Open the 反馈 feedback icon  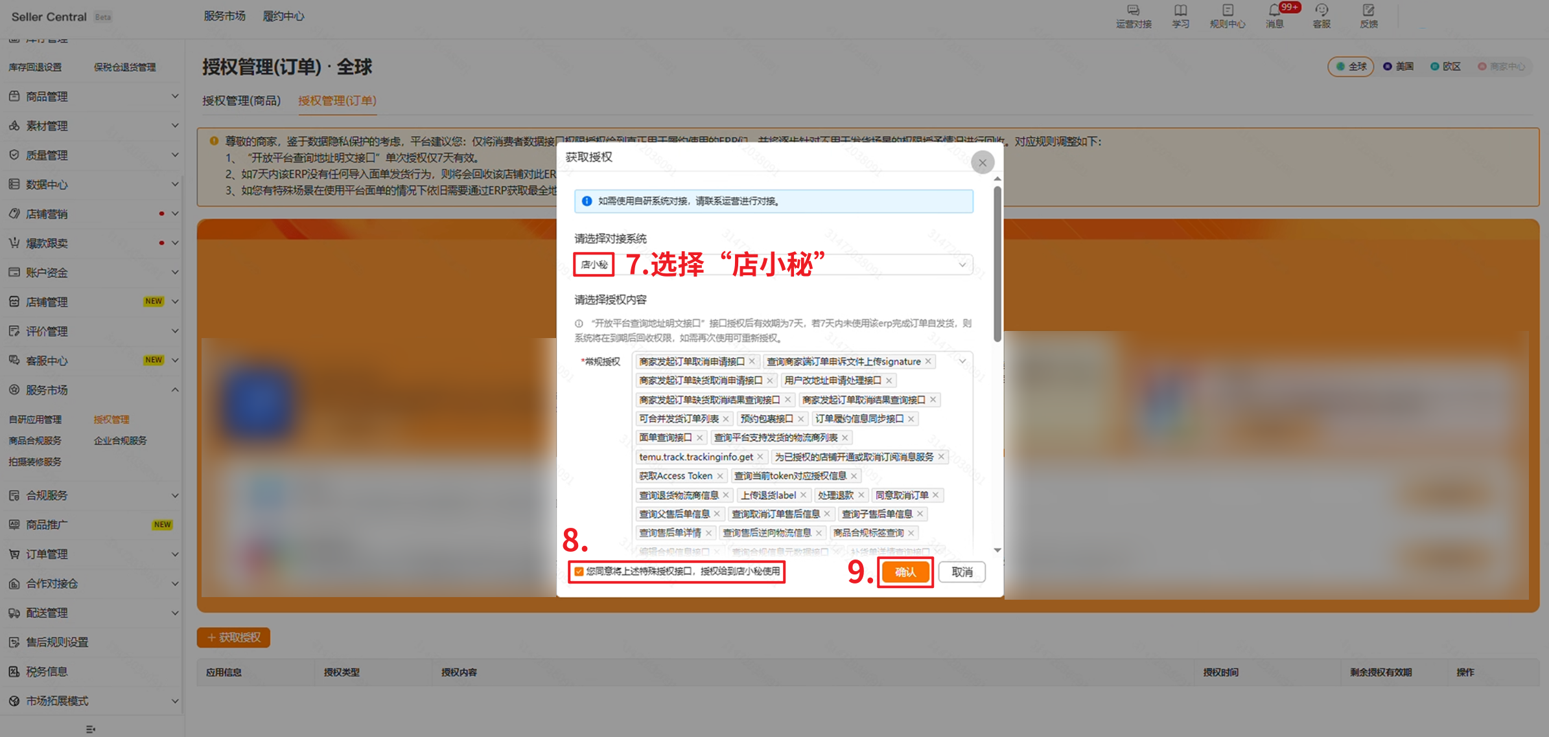click(x=1368, y=11)
